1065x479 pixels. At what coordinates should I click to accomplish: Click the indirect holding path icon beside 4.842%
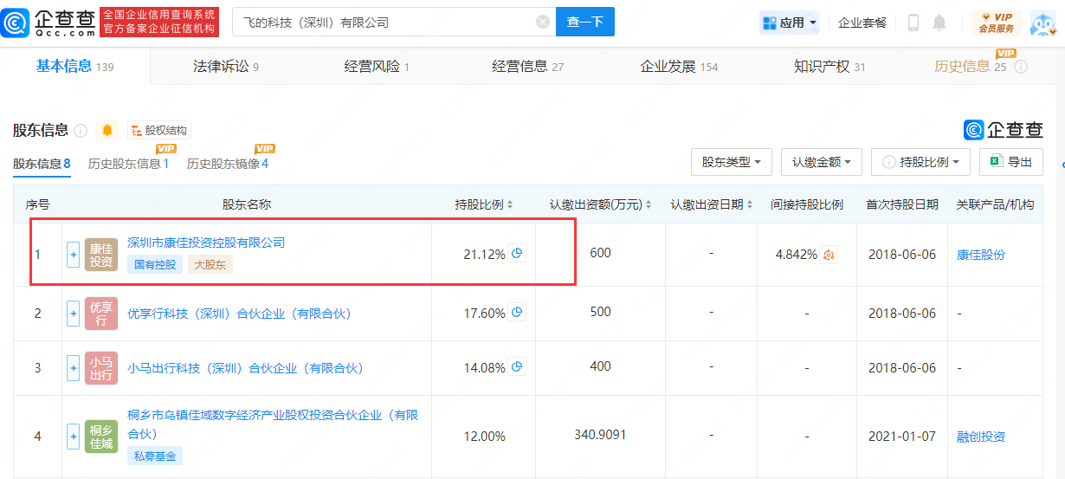[x=829, y=254]
